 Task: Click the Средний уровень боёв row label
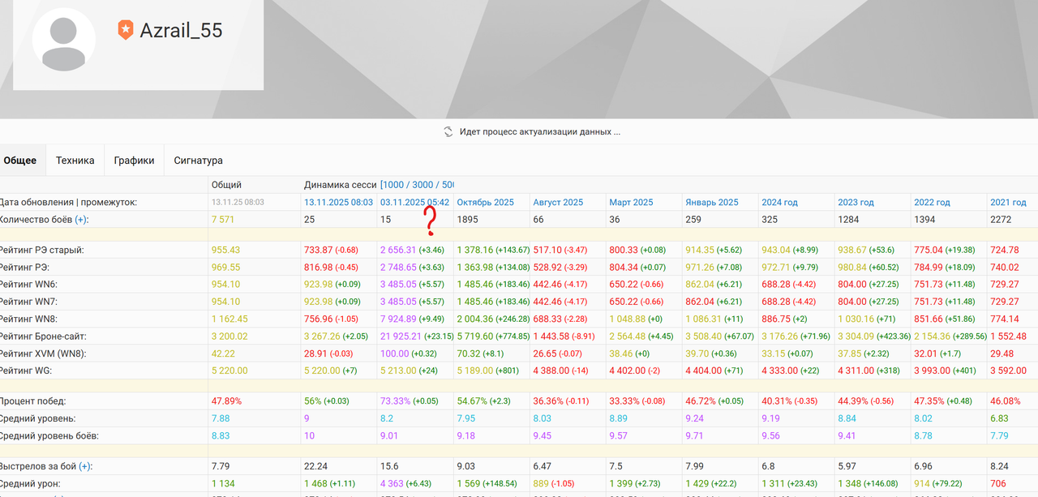coord(49,436)
